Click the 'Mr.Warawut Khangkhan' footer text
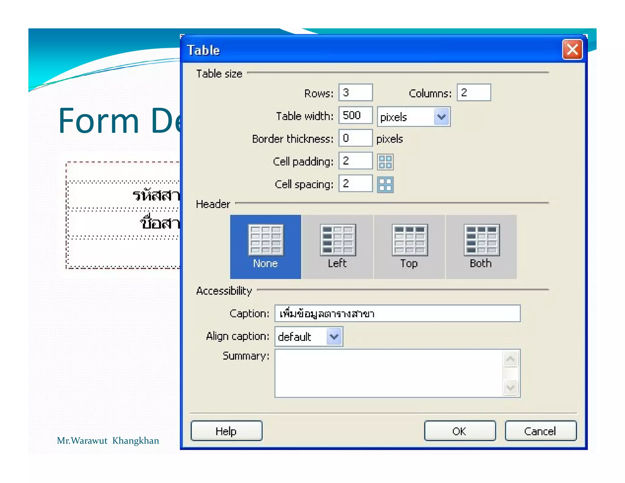 [108, 441]
